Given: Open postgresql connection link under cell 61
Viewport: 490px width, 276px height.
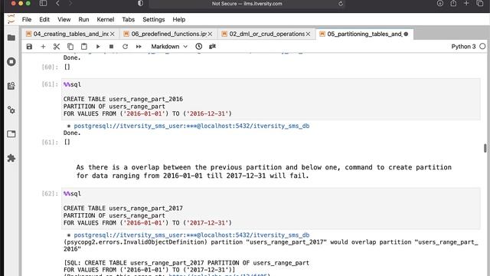Looking at the screenshot, I should point(191,126).
